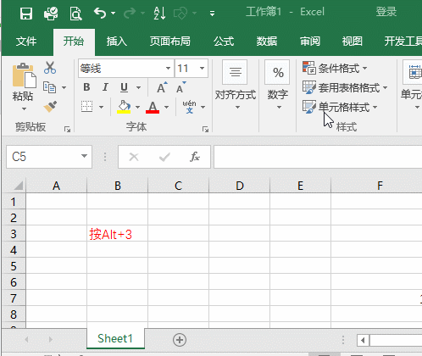Toggle Italic formatting

[105, 87]
